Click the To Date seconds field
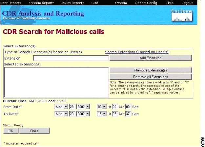This screenshot has width=205, height=147. click(x=128, y=114)
